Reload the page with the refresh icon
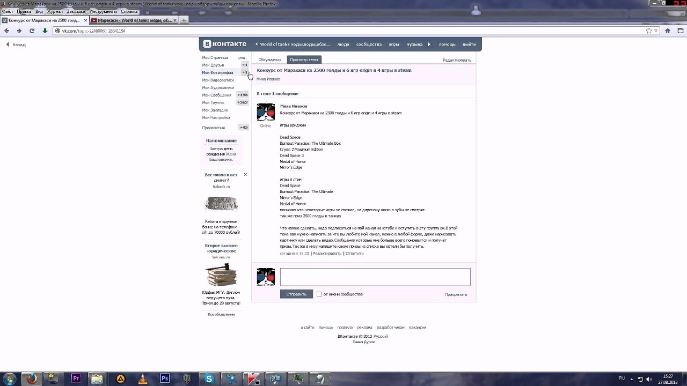The height and width of the screenshot is (386, 687). click(x=32, y=31)
